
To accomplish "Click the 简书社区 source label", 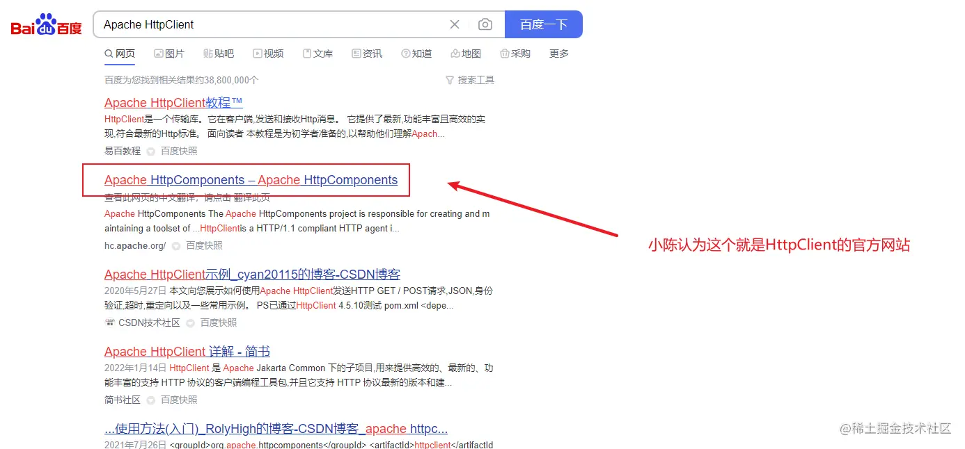I will pos(123,400).
